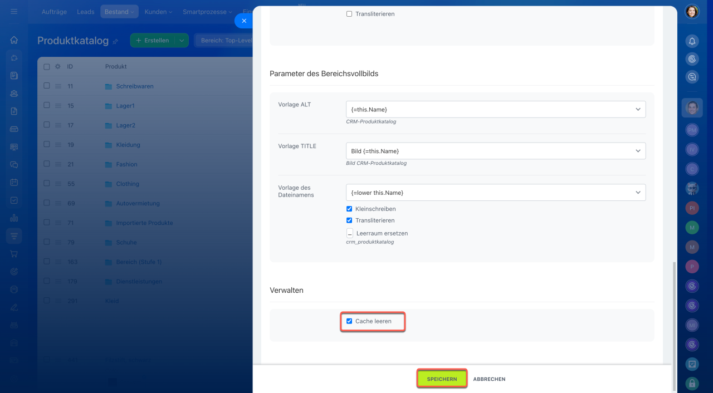This screenshot has height=393, width=713.
Task: Open the profile avatar at top right
Action: (x=692, y=12)
